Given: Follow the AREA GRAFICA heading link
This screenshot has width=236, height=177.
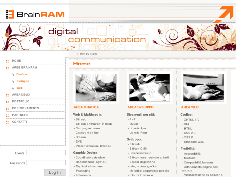Looking at the screenshot, I should pos(86,107).
